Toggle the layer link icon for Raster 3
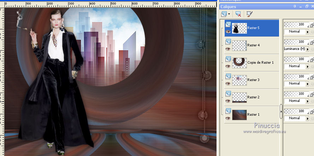314x156 pixels. point(312,77)
